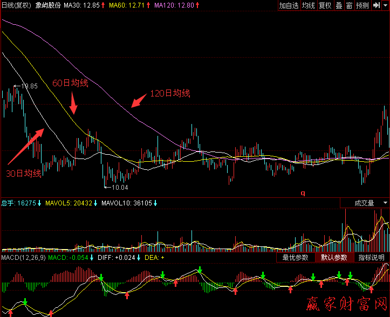Viewport: 390px width, 317px height.
Task: Click the 19.85 high price marker
Action: (29, 86)
